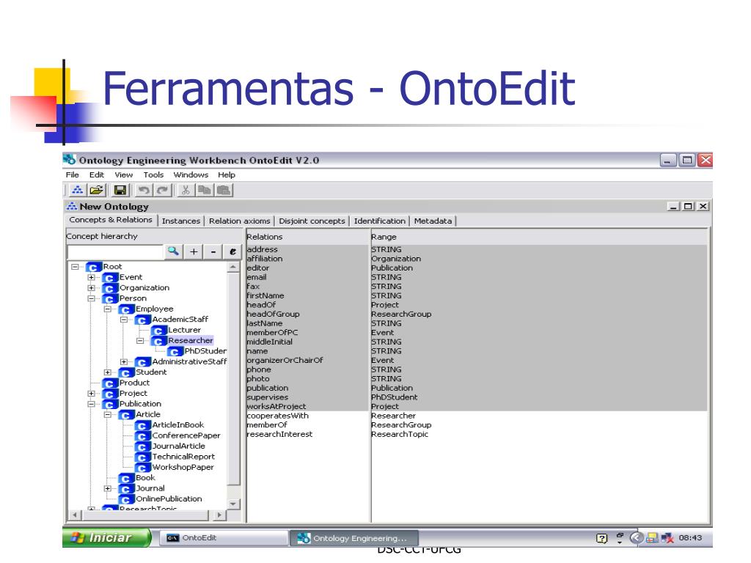Image resolution: width=751 pixels, height=563 pixels.
Task: Click hierarchy vertical scrollbar down arrow
Action: point(232,504)
